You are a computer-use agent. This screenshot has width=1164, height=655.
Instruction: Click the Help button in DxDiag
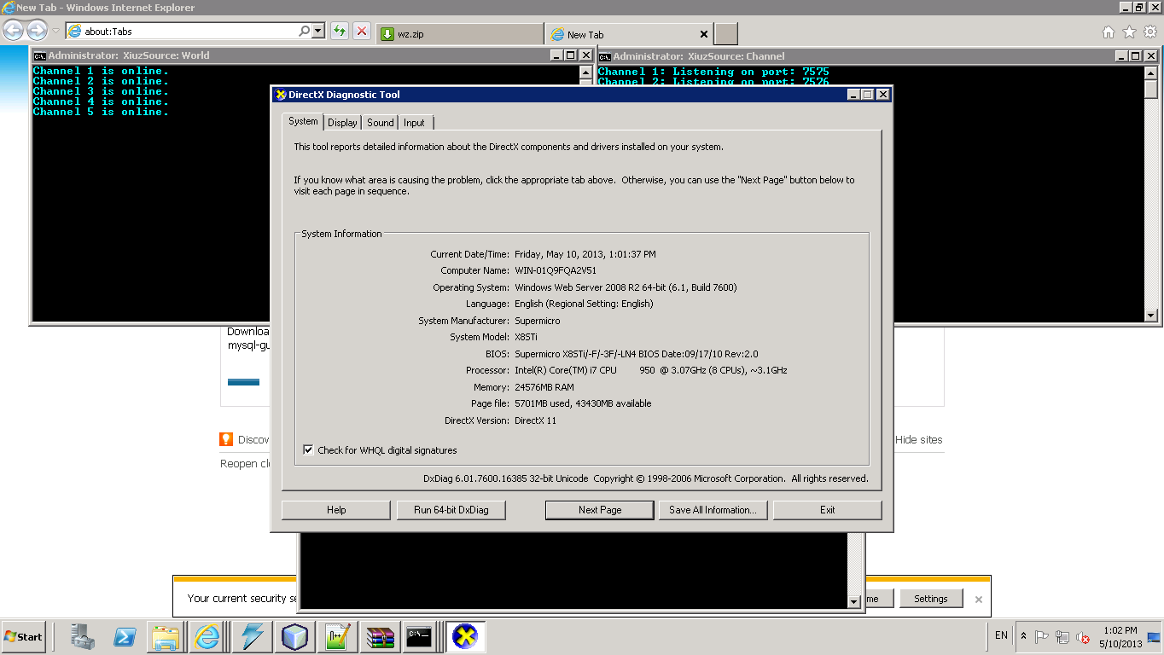click(x=336, y=510)
